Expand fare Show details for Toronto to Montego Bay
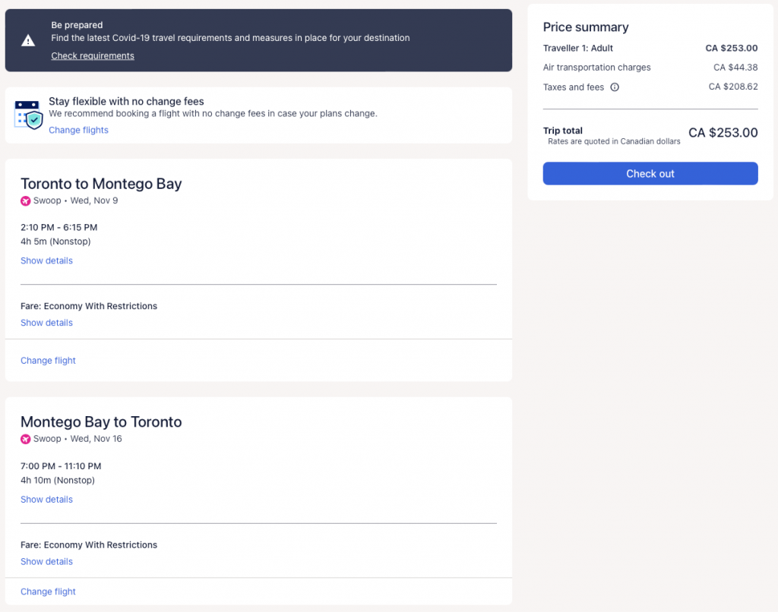This screenshot has height=612, width=778. (x=46, y=323)
